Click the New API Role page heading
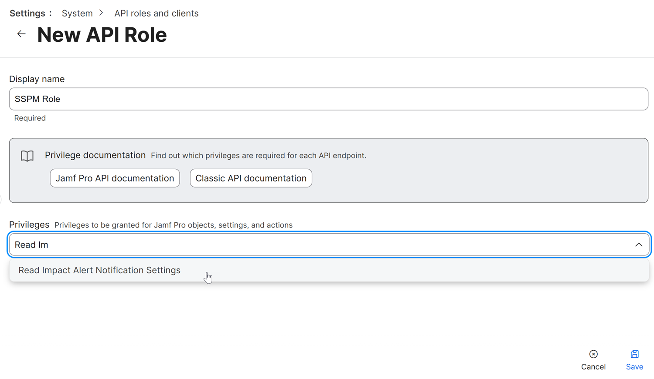654x379 pixels. [x=102, y=35]
